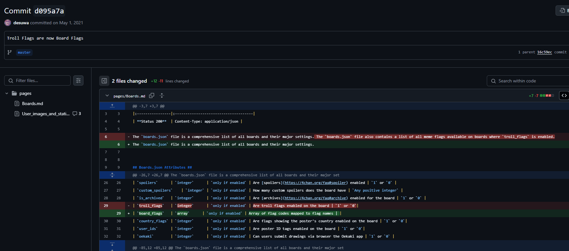
Task: Copy the pages/Boards.md file path
Action: pos(152,95)
